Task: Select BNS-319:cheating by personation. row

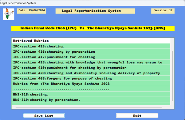Action: click(x=91, y=100)
